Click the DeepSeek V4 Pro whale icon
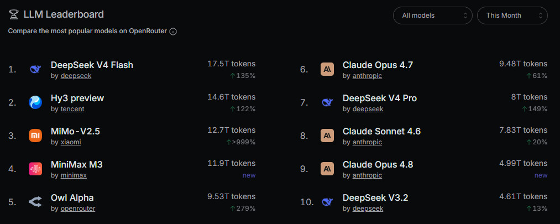This screenshot has width=560, height=224. (x=327, y=102)
